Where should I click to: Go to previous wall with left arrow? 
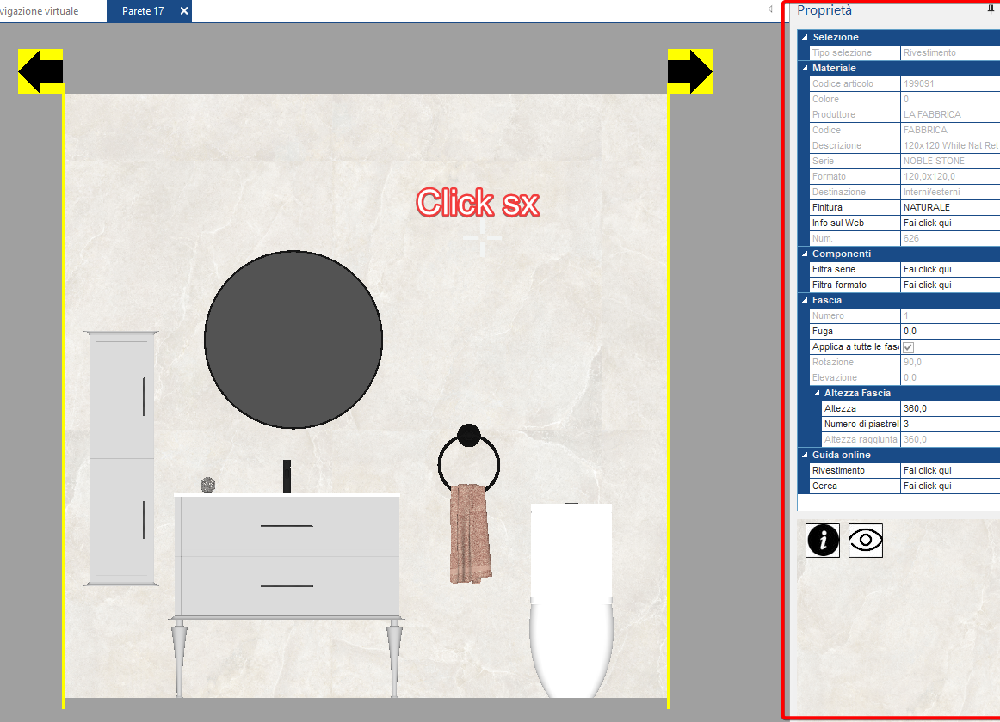pos(40,71)
